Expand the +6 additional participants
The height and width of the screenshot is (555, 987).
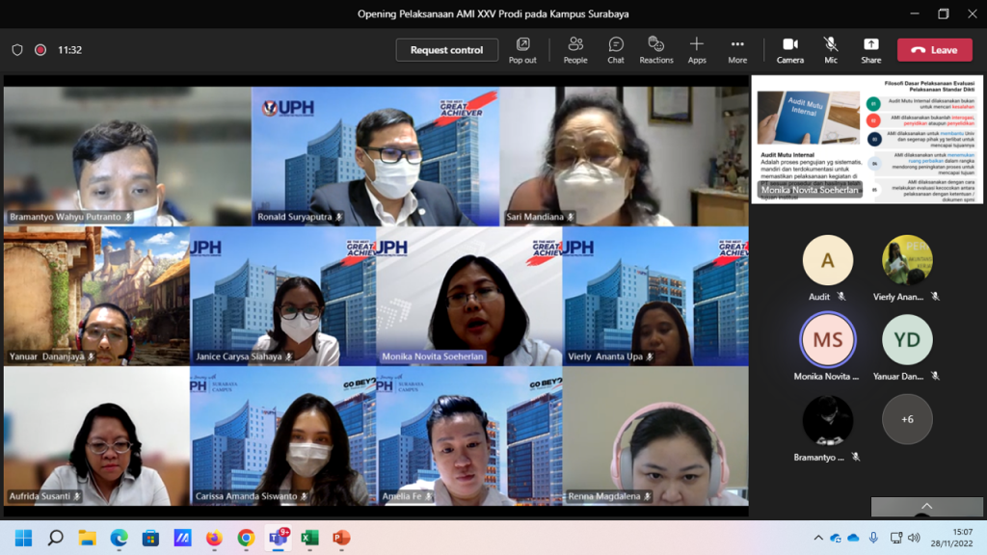tap(907, 420)
